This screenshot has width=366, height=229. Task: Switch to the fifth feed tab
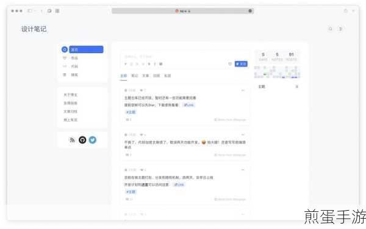[168, 76]
